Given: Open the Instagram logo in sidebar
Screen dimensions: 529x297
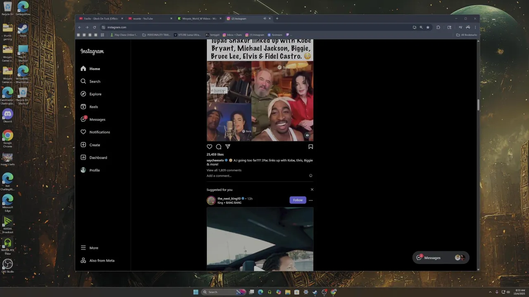Looking at the screenshot, I should click(x=92, y=52).
